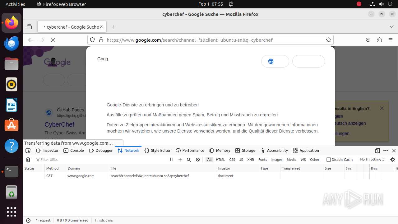Close the developer tools panel
Image resolution: width=398 pixels, height=224 pixels.
[394, 151]
